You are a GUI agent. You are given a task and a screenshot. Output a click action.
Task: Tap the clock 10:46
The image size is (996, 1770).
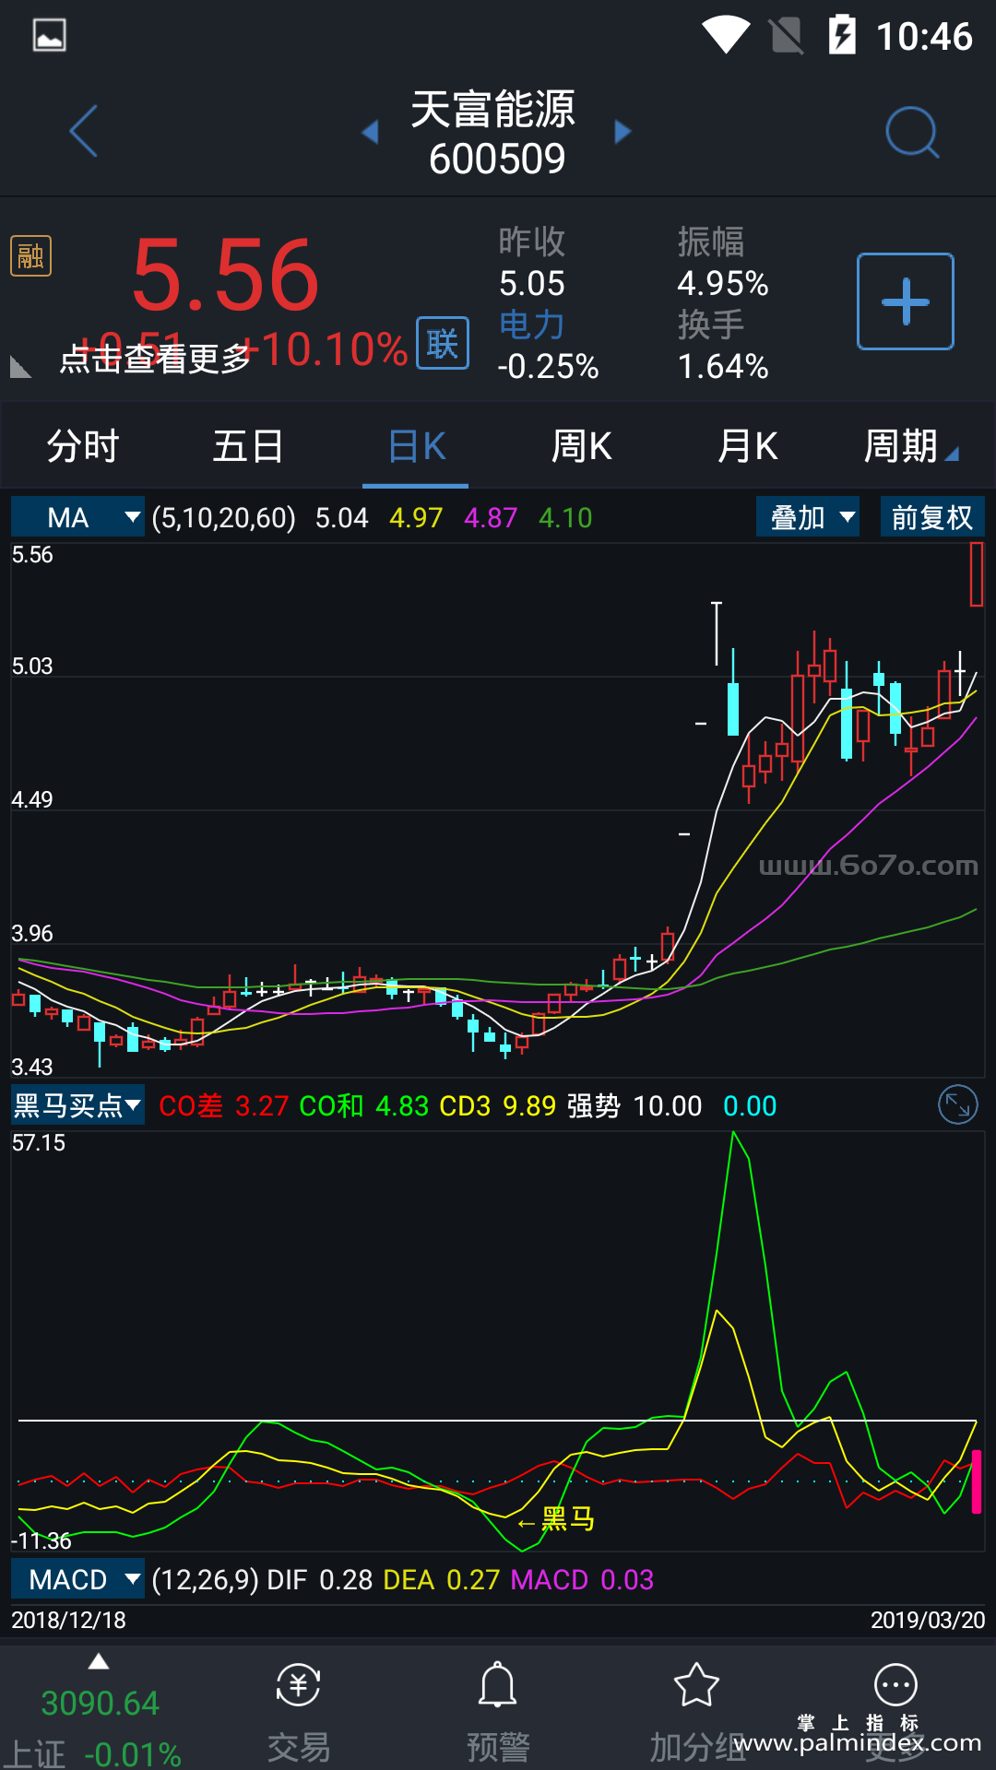[x=924, y=36]
